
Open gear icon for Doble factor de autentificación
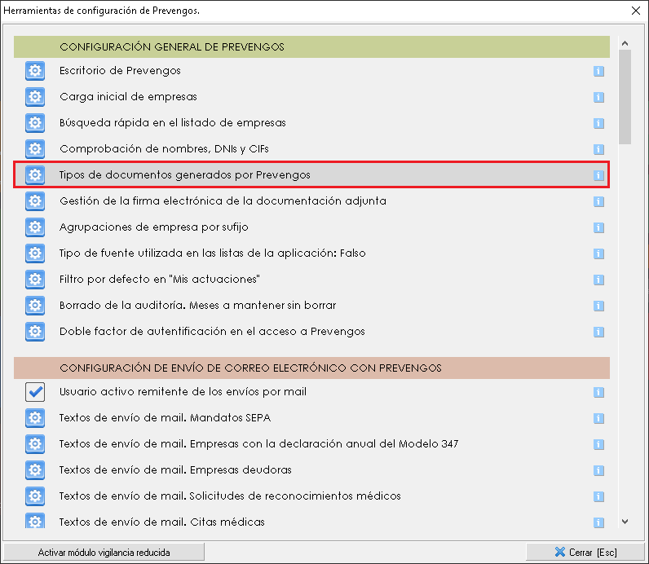tap(35, 332)
